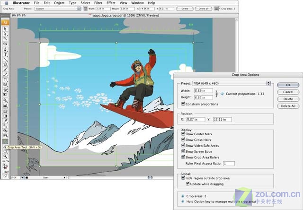303x210 pixels.
Task: Click the Crop Area Options icon in control bar
Action: click(85, 9)
